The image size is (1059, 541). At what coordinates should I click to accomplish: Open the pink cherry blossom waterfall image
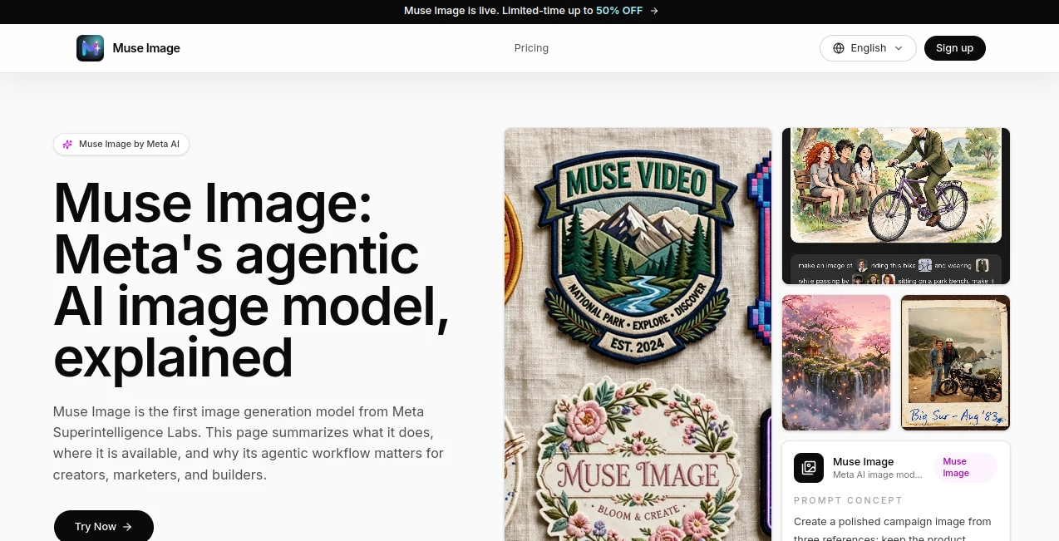(836, 362)
